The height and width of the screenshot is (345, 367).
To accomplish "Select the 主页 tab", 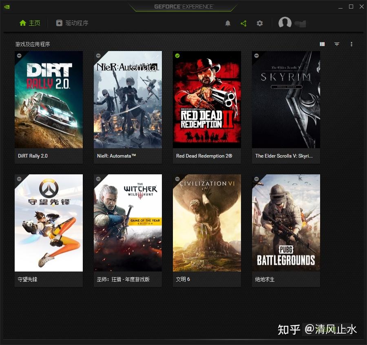I will pos(29,23).
